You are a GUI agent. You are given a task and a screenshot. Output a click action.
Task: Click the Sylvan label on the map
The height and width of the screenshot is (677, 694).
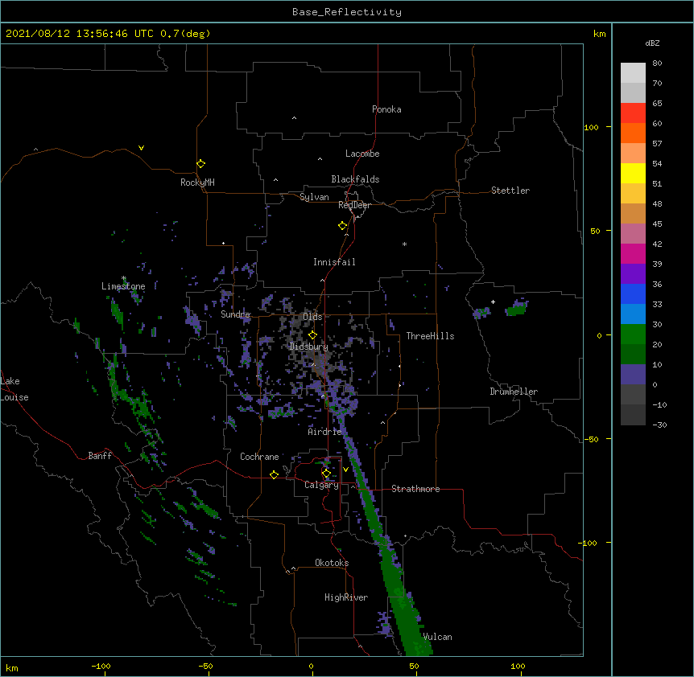click(314, 197)
